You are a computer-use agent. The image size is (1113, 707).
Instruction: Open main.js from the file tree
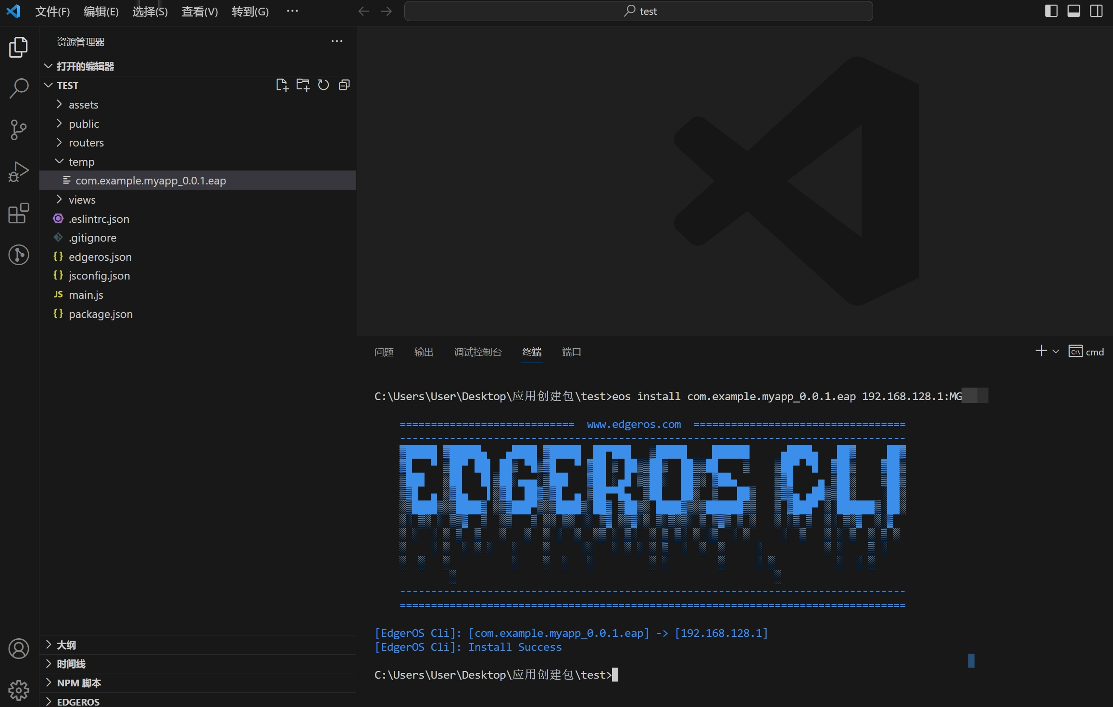pos(86,295)
